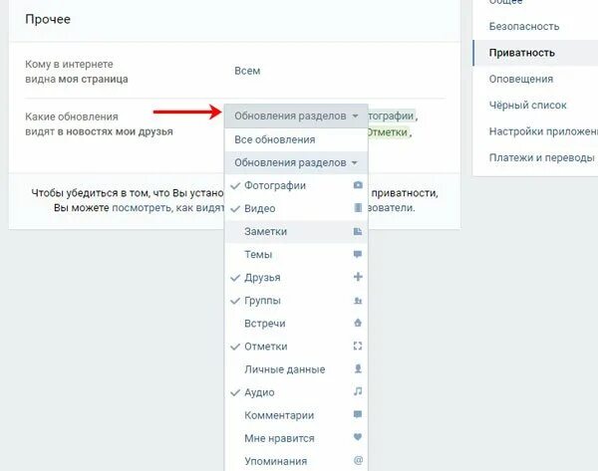Click the plus icon beside Друзья
The height and width of the screenshot is (471, 598).
point(358,277)
